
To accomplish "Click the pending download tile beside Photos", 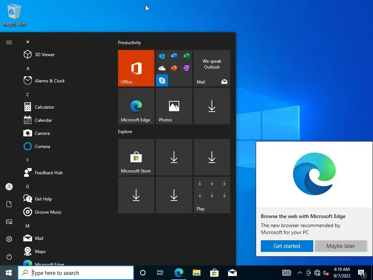I will tap(212, 106).
